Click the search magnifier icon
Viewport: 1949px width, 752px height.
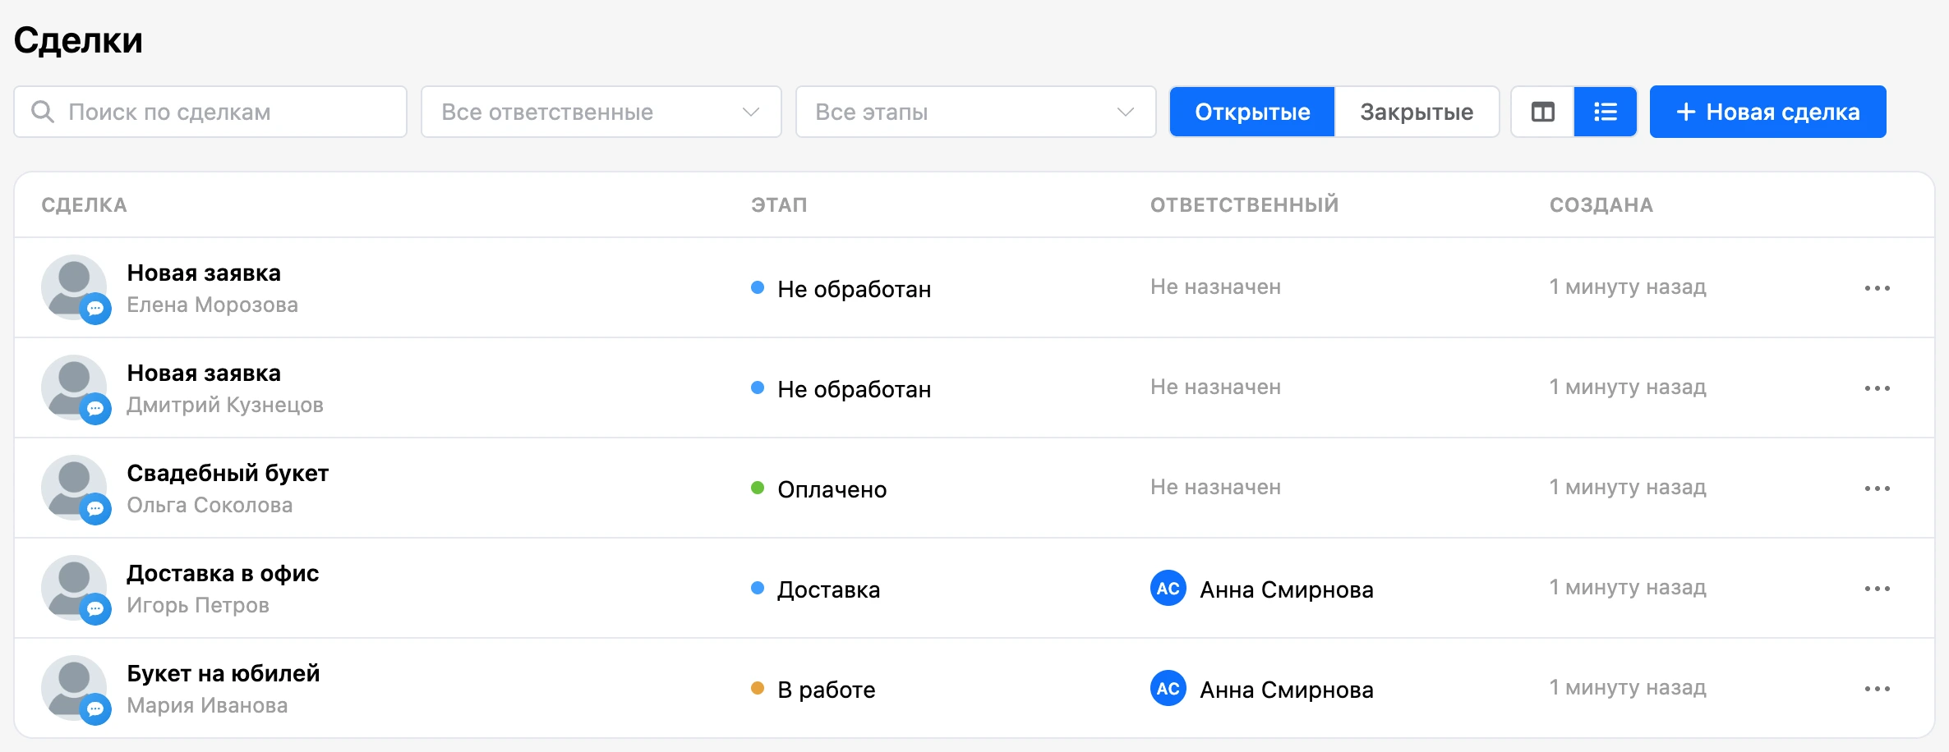tap(43, 112)
